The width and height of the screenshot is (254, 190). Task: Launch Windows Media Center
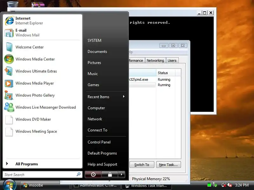(x=43, y=59)
